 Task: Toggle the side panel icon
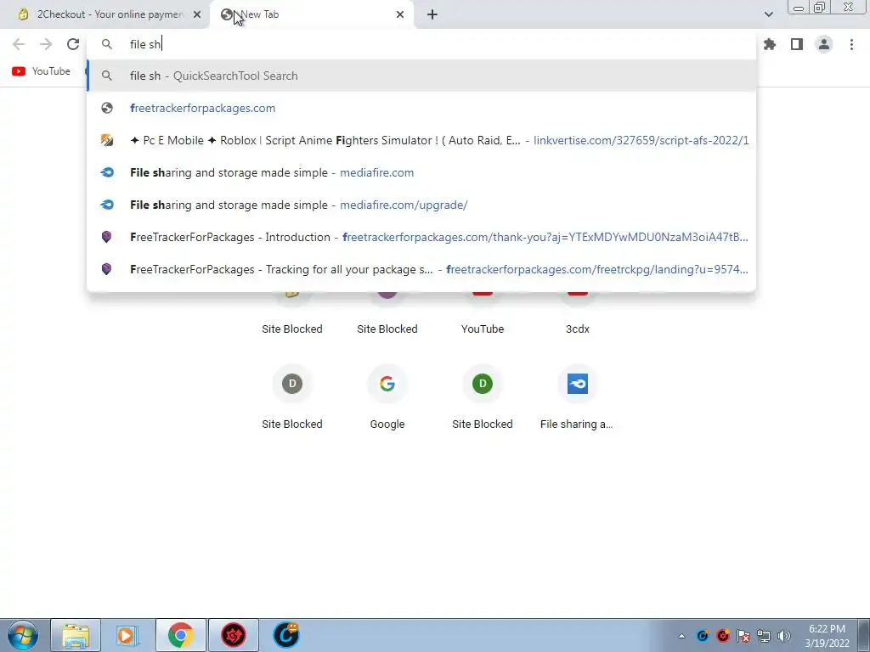point(797,44)
